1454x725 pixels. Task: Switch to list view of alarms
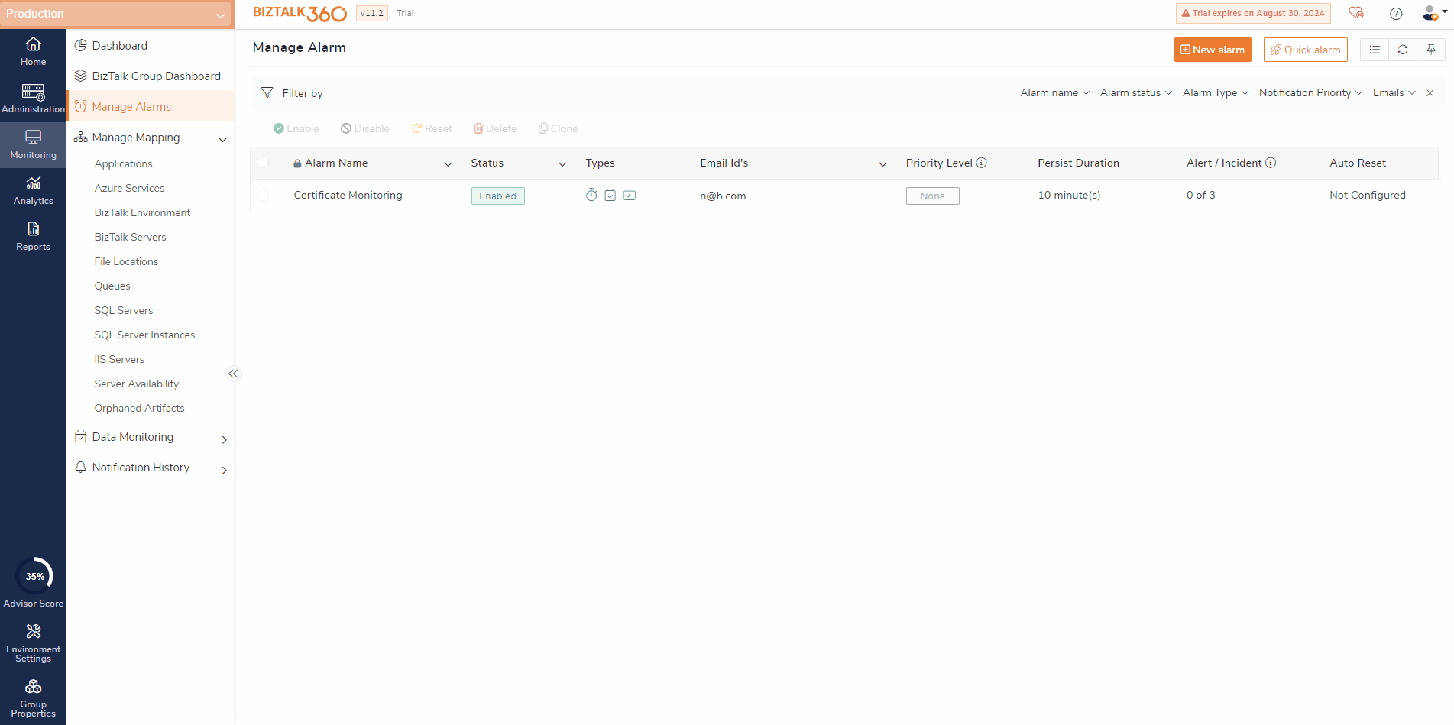[x=1374, y=49]
